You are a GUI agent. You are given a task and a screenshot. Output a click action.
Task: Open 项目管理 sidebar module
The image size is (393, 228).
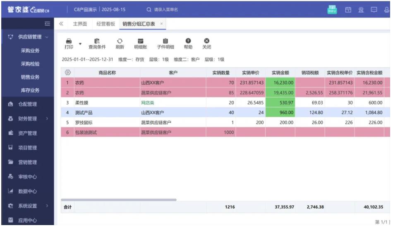coord(28,148)
